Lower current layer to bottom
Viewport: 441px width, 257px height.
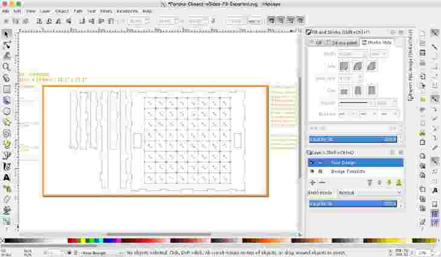click(399, 183)
